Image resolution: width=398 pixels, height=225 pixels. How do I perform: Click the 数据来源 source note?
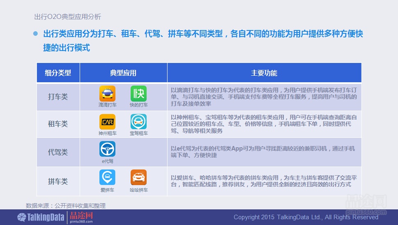click(x=65, y=205)
